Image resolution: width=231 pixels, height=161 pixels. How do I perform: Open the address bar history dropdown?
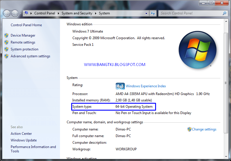pyautogui.click(x=146, y=13)
